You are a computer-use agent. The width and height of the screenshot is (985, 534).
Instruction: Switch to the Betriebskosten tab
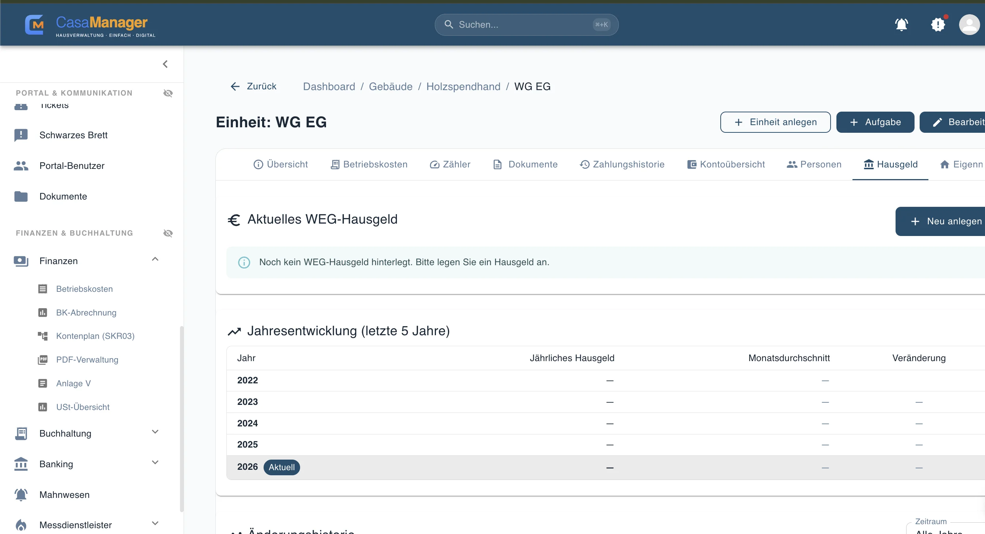369,165
